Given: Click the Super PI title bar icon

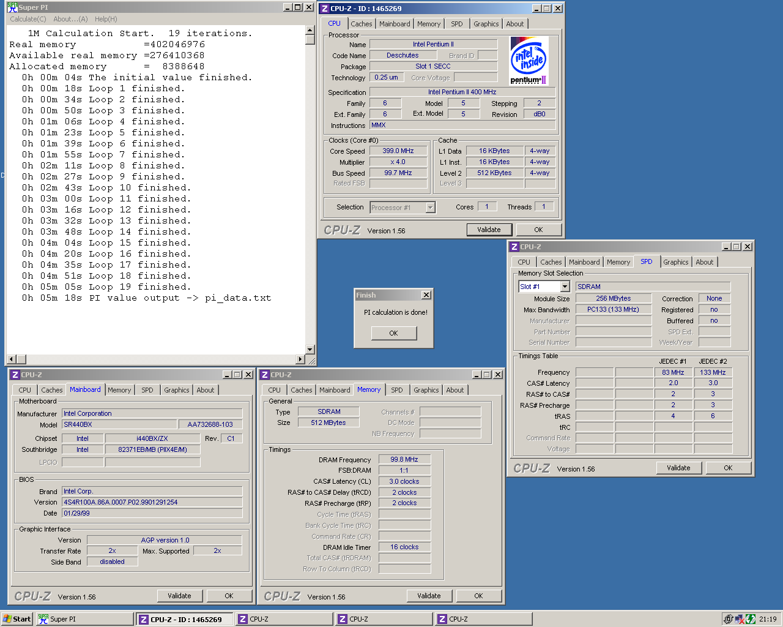Looking at the screenshot, I should (12, 7).
